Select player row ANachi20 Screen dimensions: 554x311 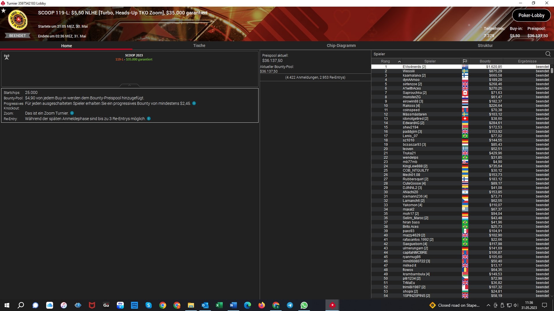[x=461, y=192]
